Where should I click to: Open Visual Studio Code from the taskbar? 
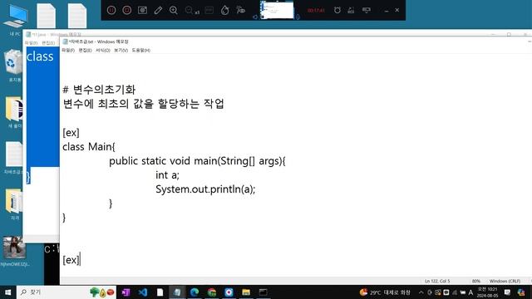143,292
